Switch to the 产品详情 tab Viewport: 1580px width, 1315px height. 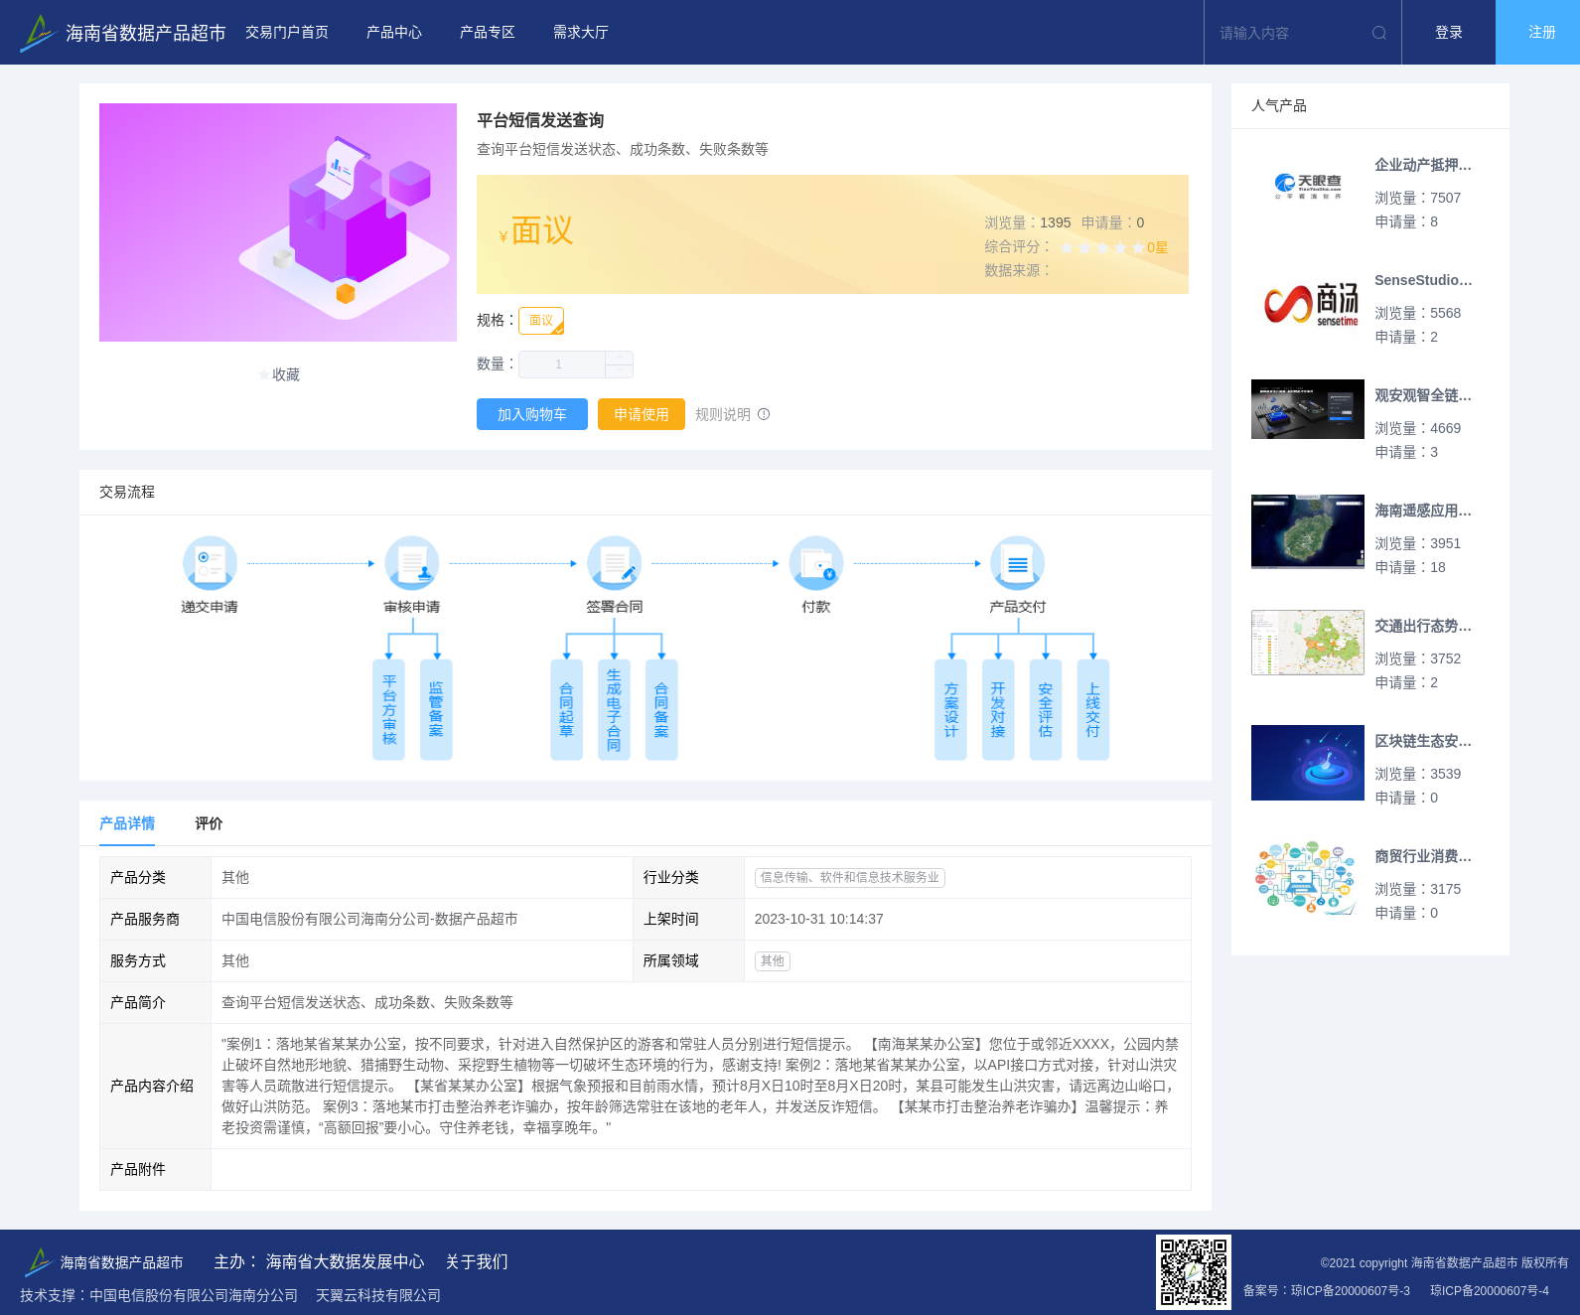[x=127, y=823]
